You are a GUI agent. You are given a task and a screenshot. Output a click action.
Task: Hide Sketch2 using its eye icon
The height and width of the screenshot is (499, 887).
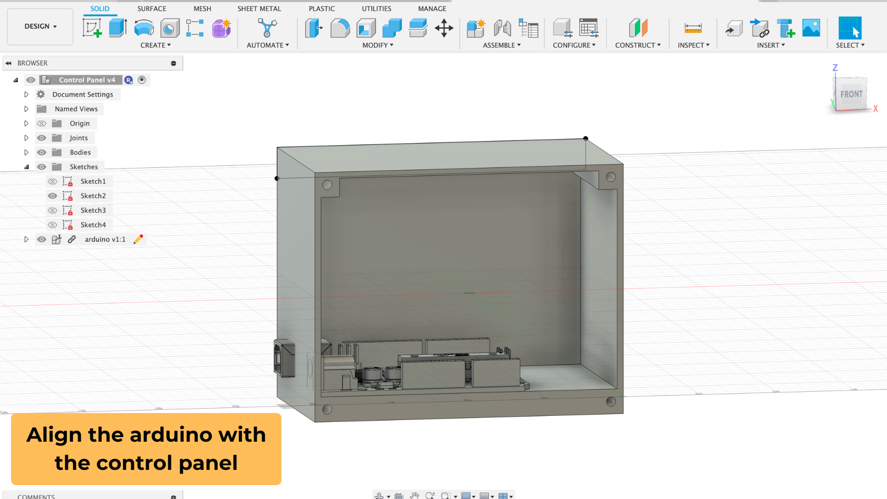pyautogui.click(x=53, y=196)
